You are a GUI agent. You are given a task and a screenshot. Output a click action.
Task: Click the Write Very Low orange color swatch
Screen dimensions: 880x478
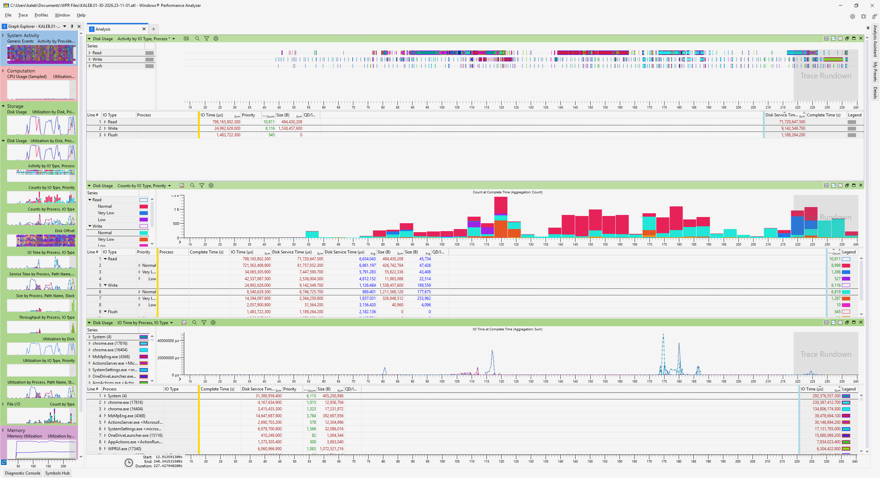143,240
